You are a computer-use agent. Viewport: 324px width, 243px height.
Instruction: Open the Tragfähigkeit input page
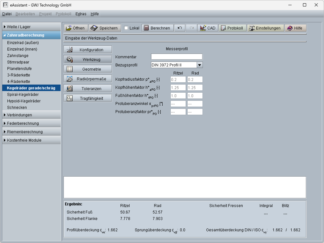point(88,98)
